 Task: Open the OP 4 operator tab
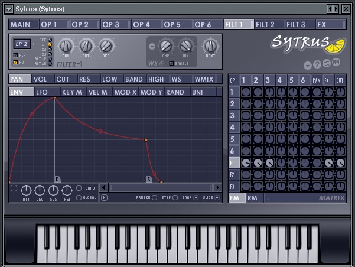146,24
